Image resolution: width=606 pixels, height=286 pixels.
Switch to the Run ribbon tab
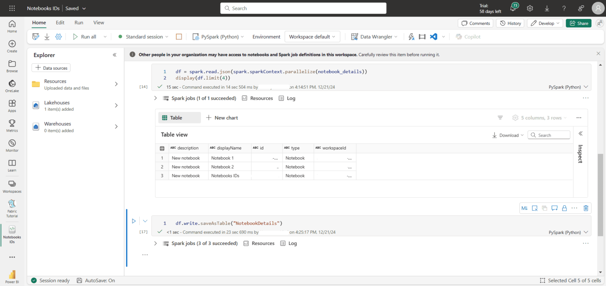point(79,23)
